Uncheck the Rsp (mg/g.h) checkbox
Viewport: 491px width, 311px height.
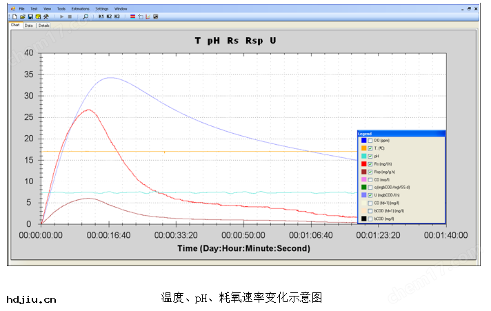point(370,172)
